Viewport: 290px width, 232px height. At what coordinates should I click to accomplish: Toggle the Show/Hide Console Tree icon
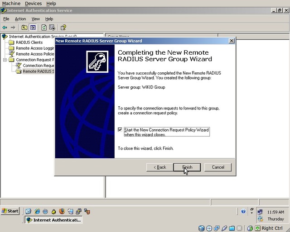tap(33, 28)
